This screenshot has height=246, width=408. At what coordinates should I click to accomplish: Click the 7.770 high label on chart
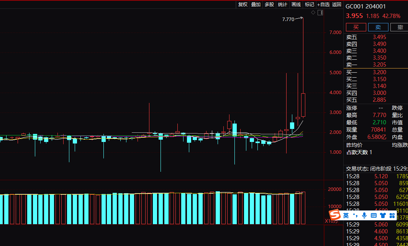288,19
